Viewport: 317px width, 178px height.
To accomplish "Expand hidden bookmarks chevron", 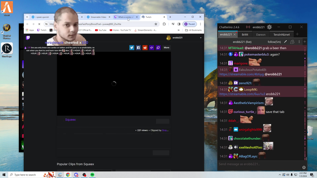I will click(179, 30).
